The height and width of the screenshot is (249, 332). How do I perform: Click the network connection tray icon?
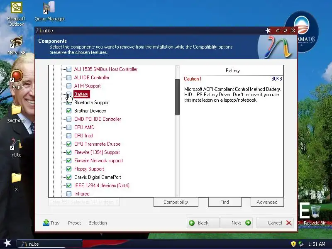(300, 244)
